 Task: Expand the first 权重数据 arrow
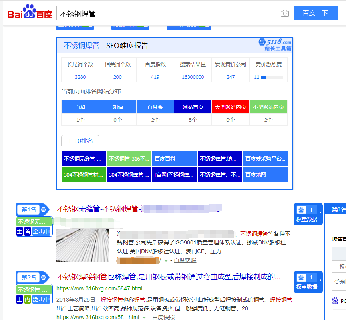click(x=320, y=213)
